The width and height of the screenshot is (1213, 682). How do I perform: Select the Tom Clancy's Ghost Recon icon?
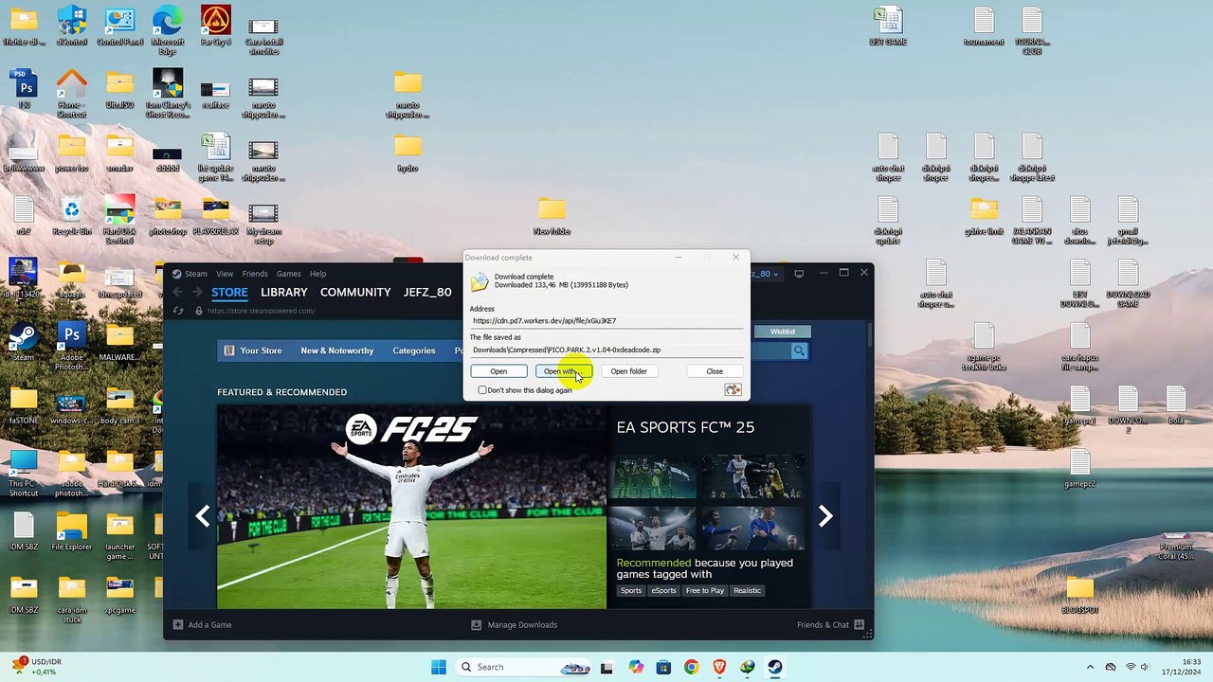click(x=168, y=94)
